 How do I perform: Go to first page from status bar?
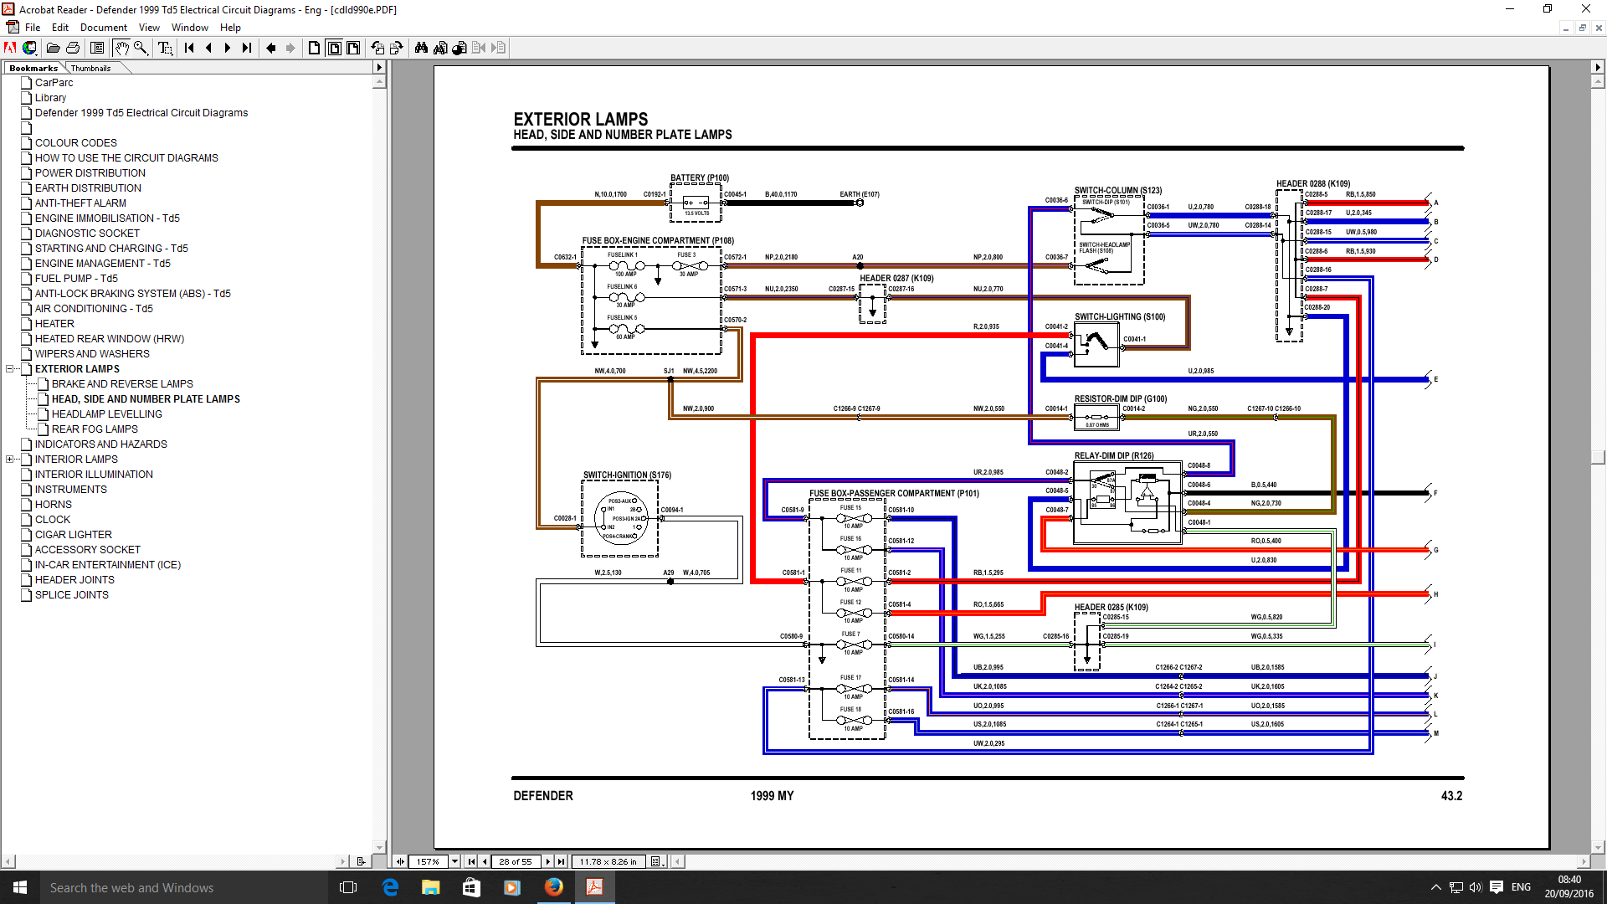click(x=471, y=861)
